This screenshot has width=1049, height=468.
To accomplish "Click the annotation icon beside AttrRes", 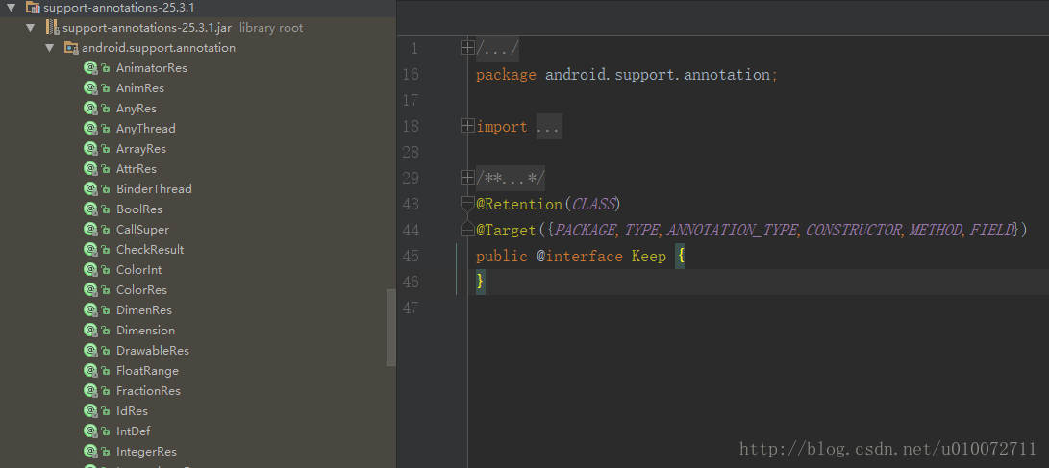I will pyautogui.click(x=90, y=169).
